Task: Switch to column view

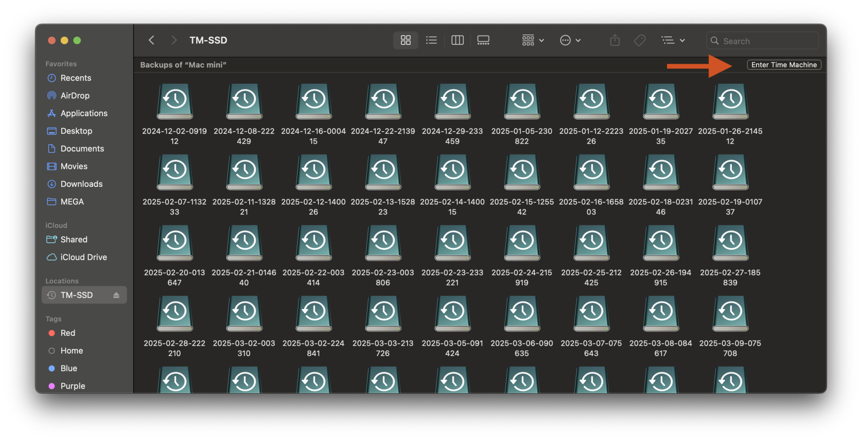Action: tap(457, 40)
